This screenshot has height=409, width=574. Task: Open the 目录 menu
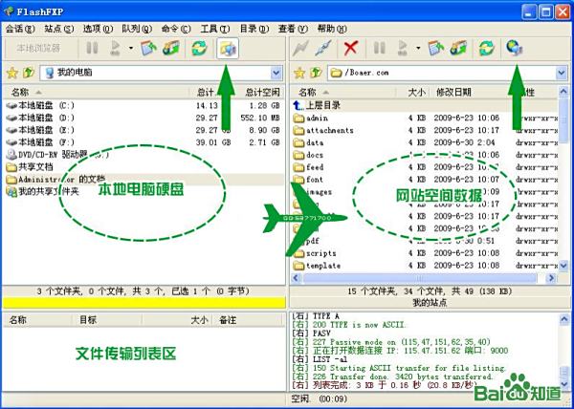(x=254, y=29)
